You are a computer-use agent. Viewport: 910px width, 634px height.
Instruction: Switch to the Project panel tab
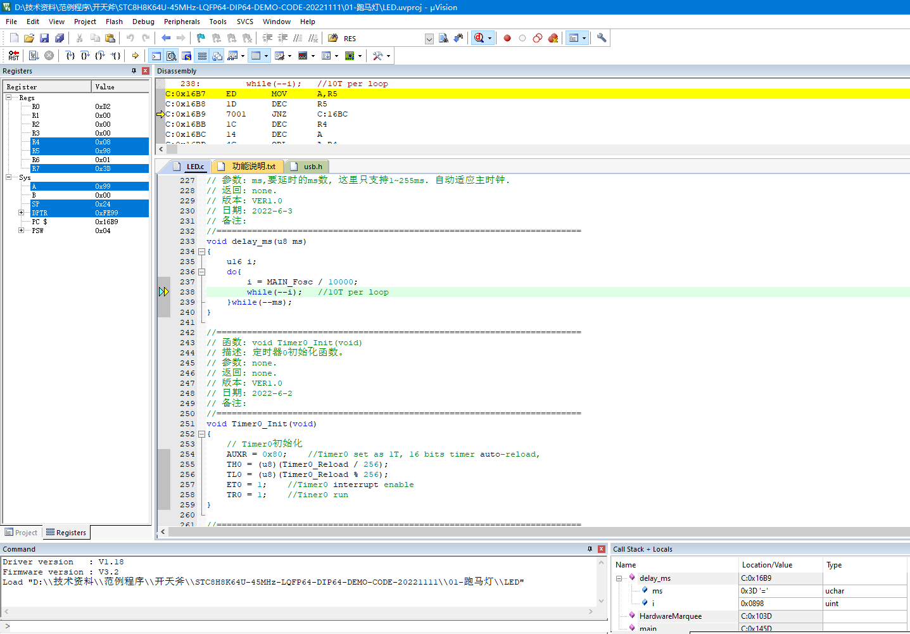click(x=22, y=533)
